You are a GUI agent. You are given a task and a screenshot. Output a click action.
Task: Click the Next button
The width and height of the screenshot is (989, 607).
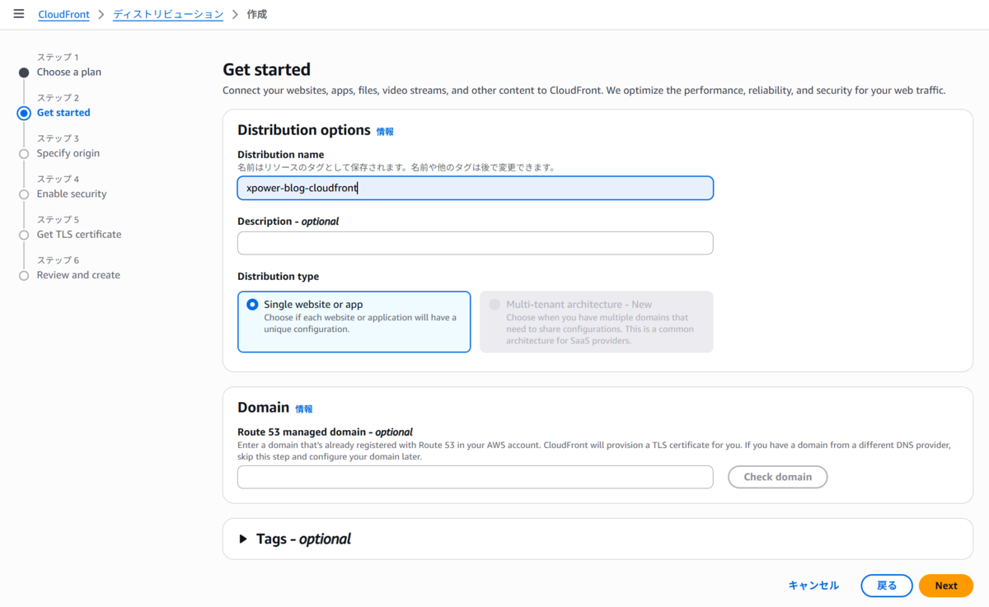946,586
